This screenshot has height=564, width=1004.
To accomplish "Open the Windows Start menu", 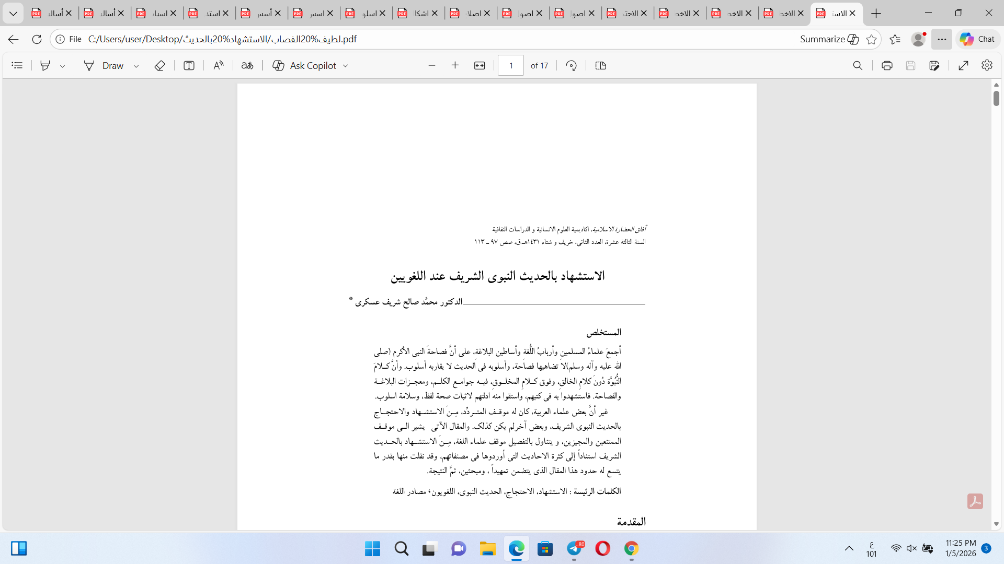I will (373, 549).
